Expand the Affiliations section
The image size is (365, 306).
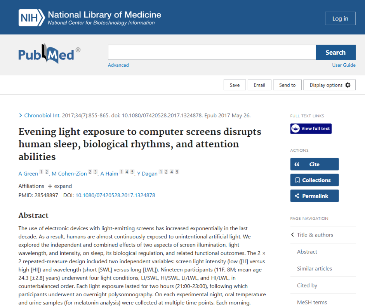60,186
